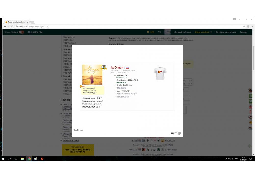The height and width of the screenshot is (179, 255).
Task: Open Премьер лига Pro clubs banner
Action: click(x=78, y=150)
